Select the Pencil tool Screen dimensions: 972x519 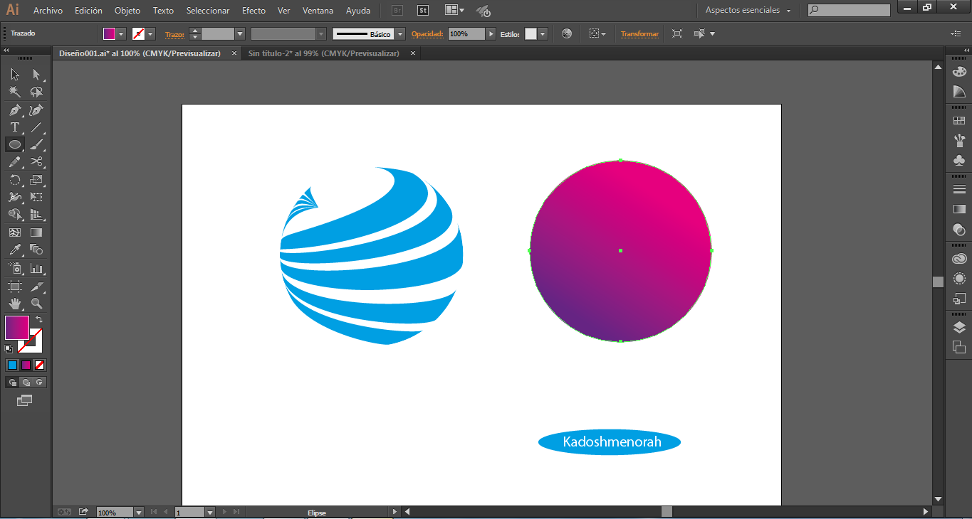(15, 162)
